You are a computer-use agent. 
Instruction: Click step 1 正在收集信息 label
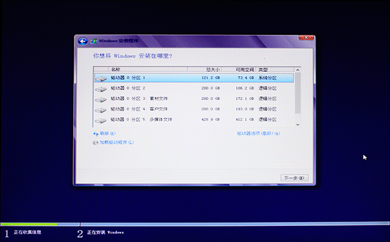[x=28, y=232]
